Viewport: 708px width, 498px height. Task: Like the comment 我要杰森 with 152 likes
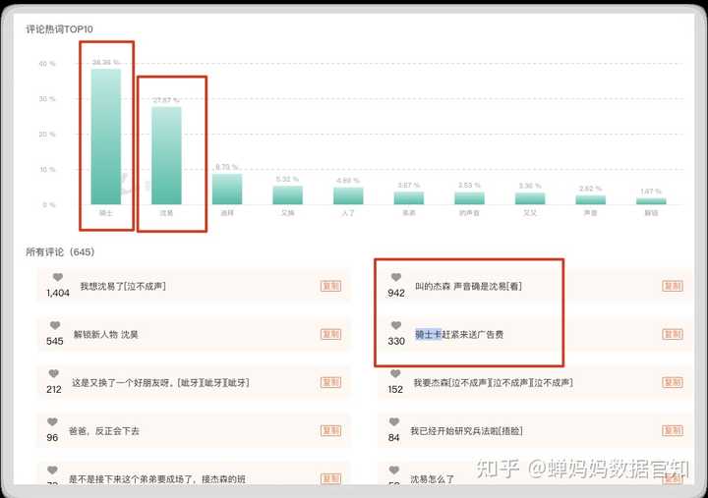[395, 373]
